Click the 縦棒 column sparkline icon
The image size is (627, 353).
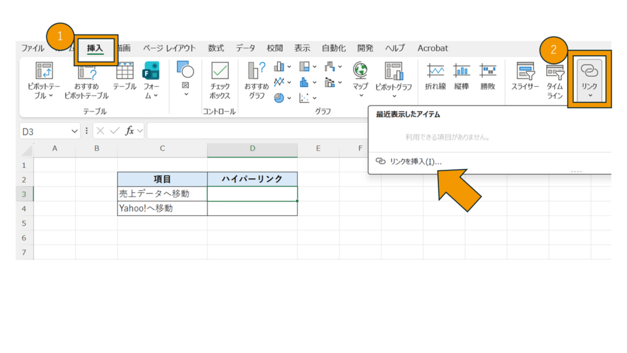tap(461, 72)
